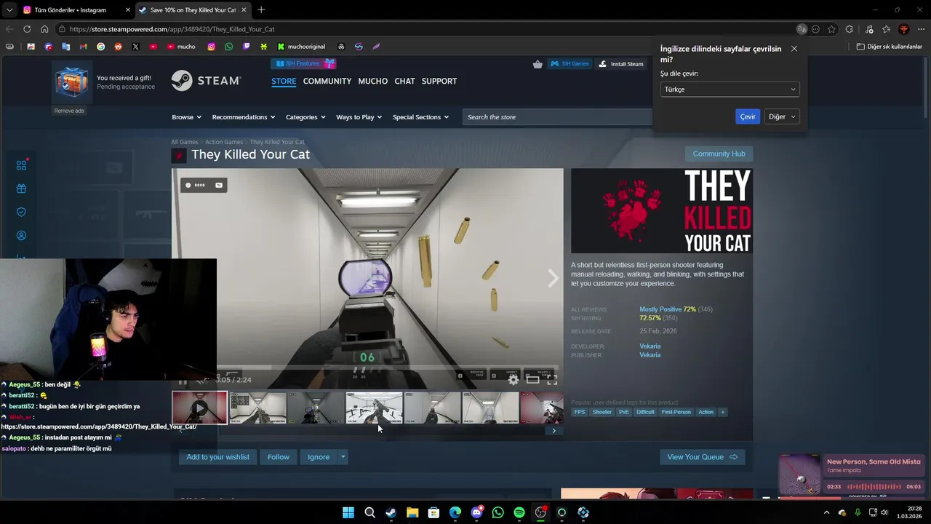Switch to the Instagram browser tab
Viewport: 931px width, 524px height.
click(x=75, y=9)
